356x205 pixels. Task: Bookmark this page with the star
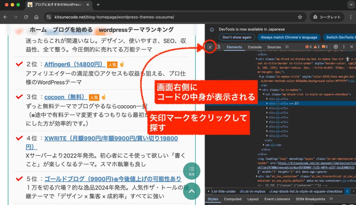pos(300,17)
